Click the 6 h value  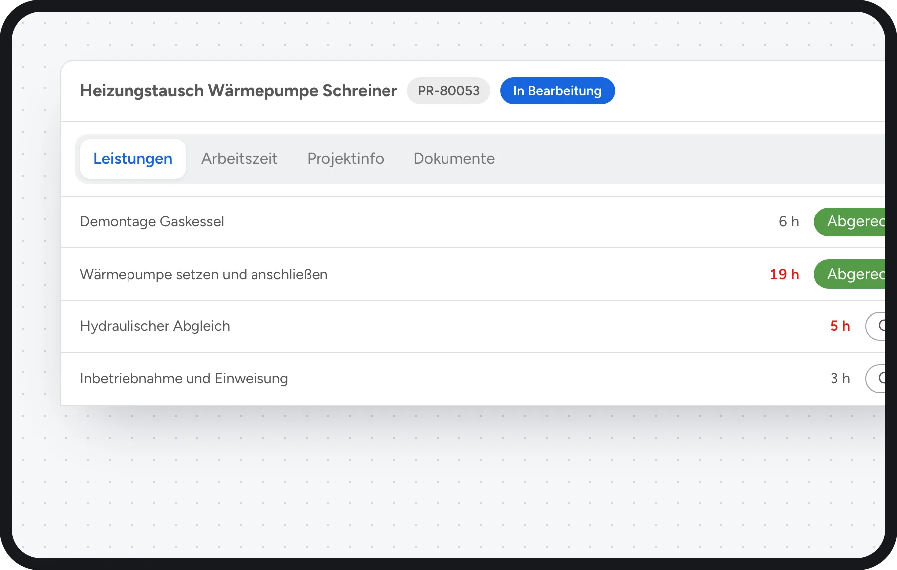tap(789, 221)
